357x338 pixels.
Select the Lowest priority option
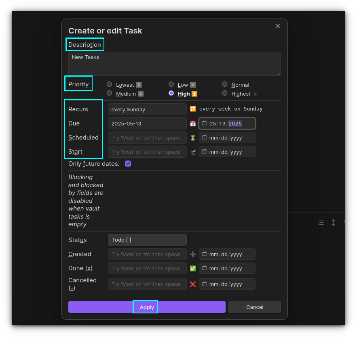click(x=110, y=84)
